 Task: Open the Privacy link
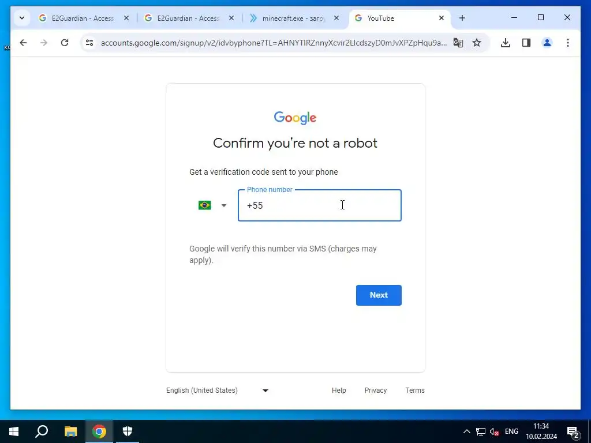(x=375, y=391)
